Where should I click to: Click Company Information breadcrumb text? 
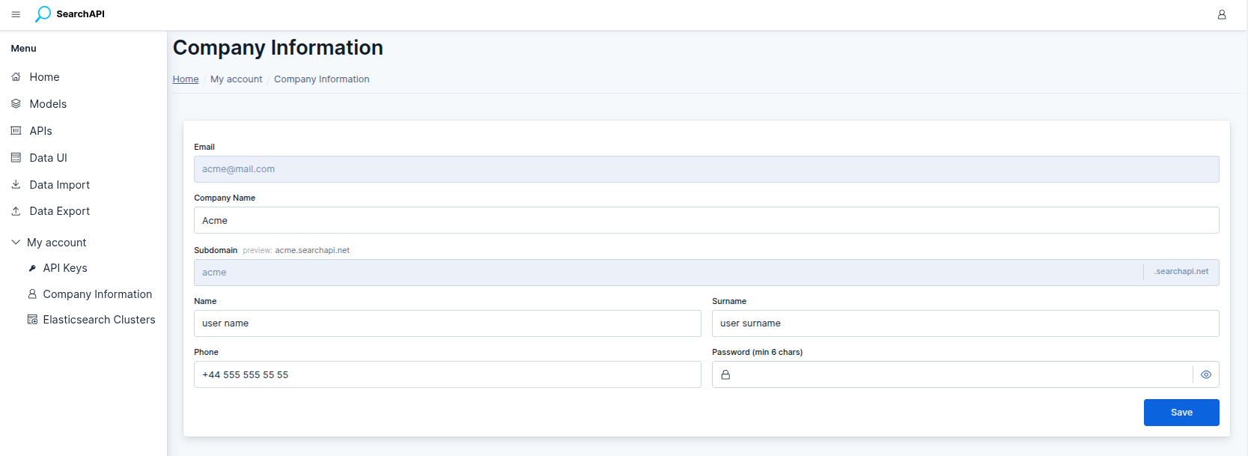pos(321,79)
